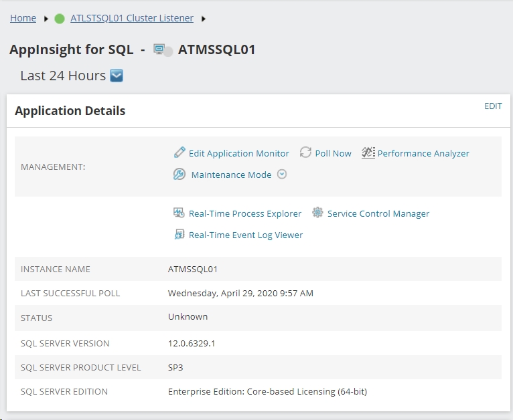Click the LAST SUCCESSFUL POLL label
The height and width of the screenshot is (420, 513).
(x=70, y=294)
